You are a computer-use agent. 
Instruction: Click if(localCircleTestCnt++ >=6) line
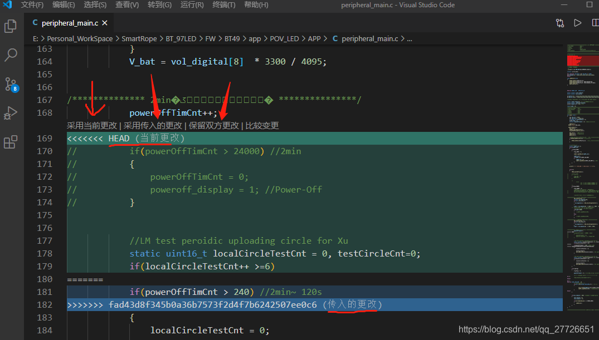pyautogui.click(x=202, y=267)
